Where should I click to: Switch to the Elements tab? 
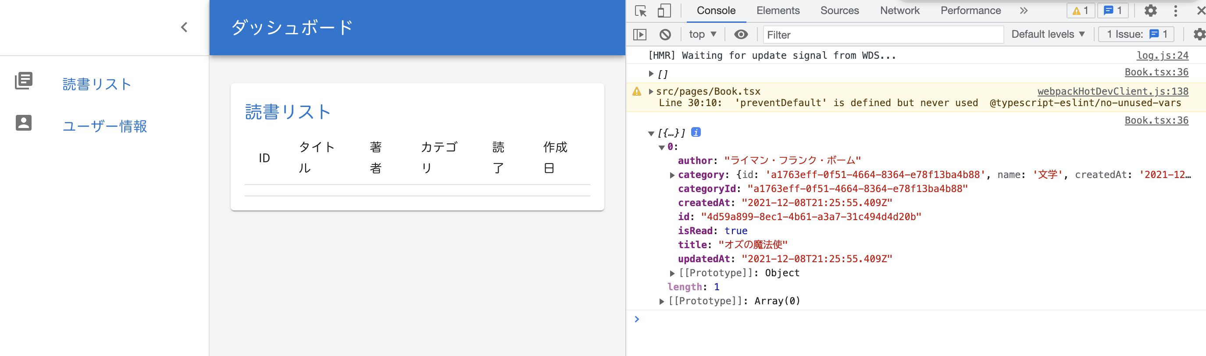pyautogui.click(x=778, y=10)
